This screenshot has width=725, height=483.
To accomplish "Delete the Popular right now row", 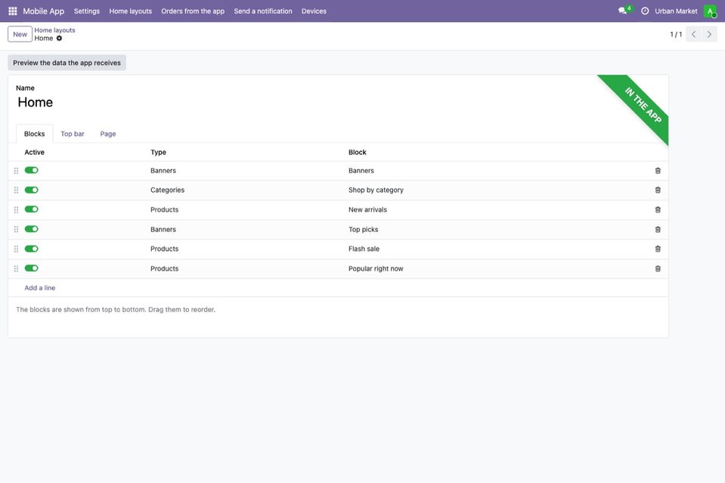I will [658, 268].
